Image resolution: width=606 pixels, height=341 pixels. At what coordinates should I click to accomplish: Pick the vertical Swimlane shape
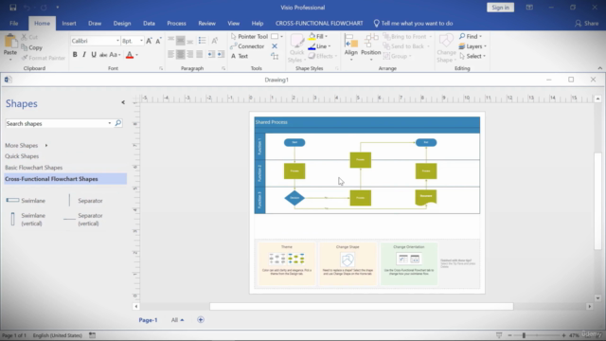click(x=26, y=219)
